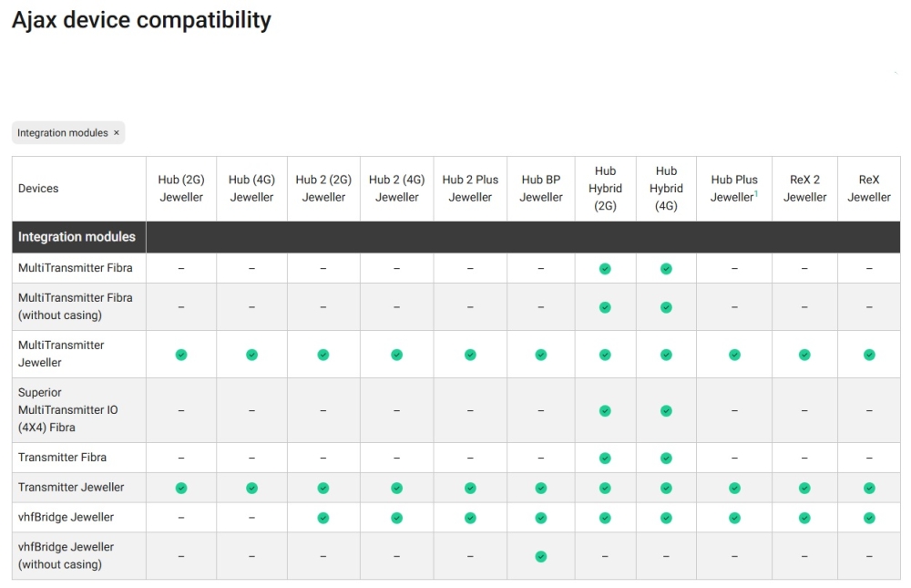This screenshot has height=588, width=911.
Task: Click the Integration modules section header row
Action: pyautogui.click(x=77, y=237)
